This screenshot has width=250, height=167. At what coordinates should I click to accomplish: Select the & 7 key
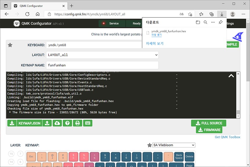click(x=105, y=157)
